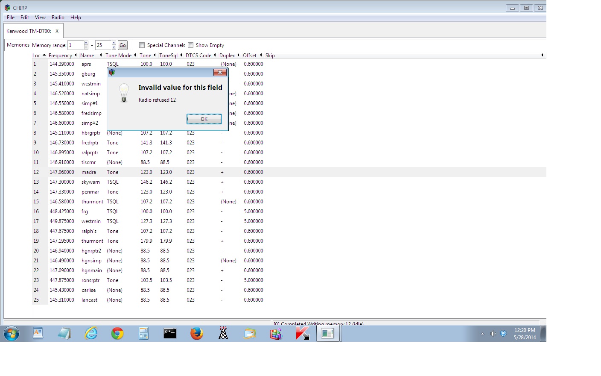The height and width of the screenshot is (376, 601).
Task: Click the lightbulb icon in the error dialog
Action: 124,93
